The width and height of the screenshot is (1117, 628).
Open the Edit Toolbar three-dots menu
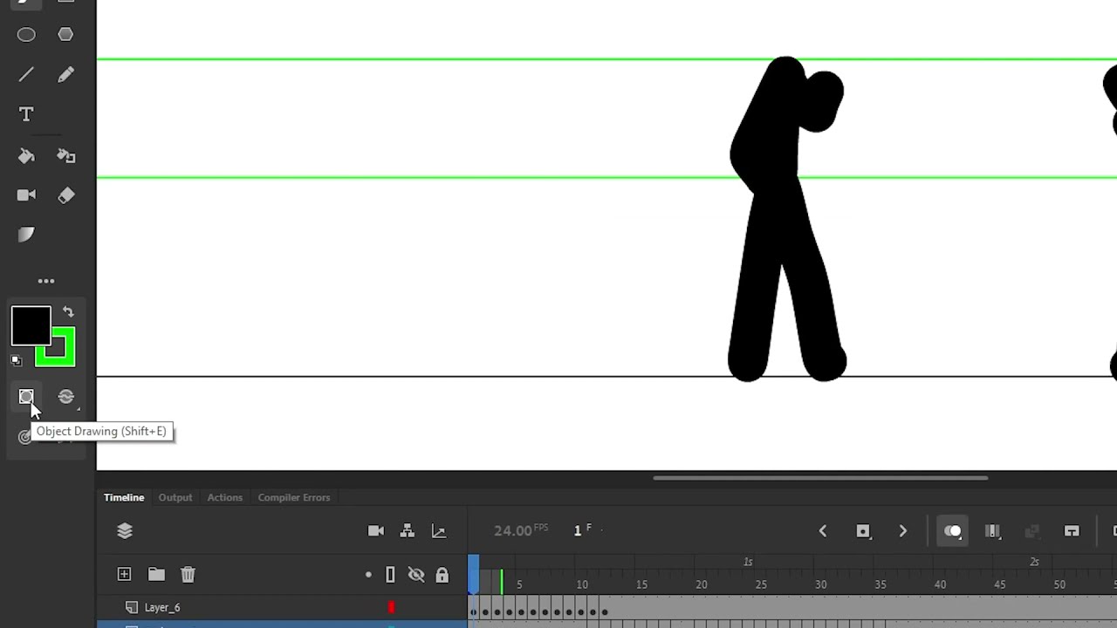coord(46,281)
